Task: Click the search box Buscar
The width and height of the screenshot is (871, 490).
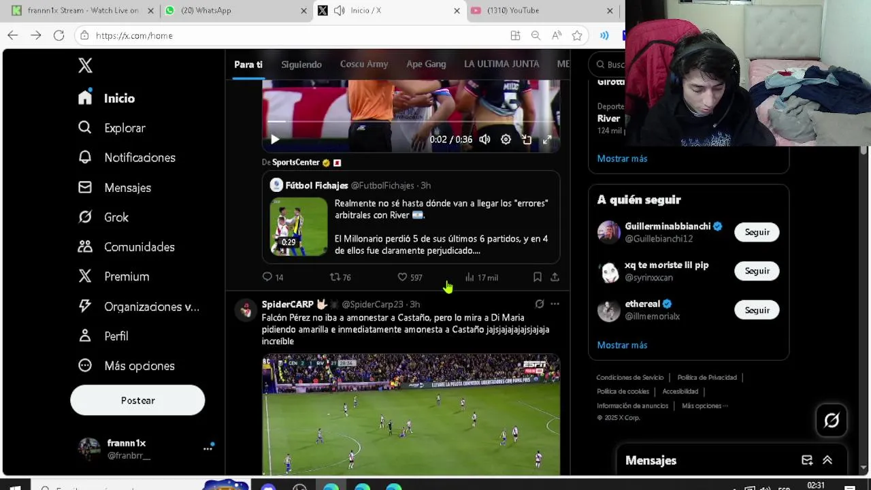Action: (607, 64)
